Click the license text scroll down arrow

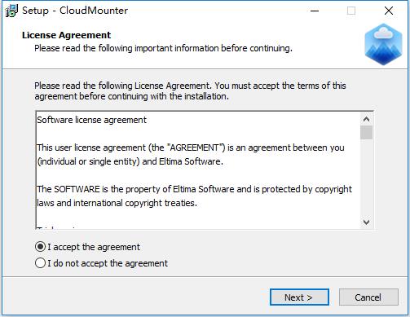pyautogui.click(x=366, y=222)
